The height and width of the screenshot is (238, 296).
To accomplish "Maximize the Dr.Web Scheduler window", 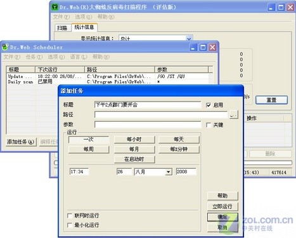I will tap(203, 47).
